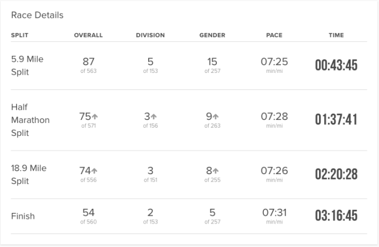This screenshot has height=247, width=379.
Task: Select the Finish row label
Action: click(x=23, y=216)
